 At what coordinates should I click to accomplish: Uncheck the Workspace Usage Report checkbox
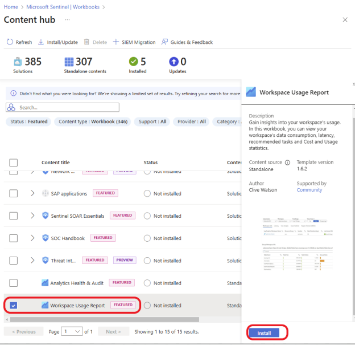13,305
